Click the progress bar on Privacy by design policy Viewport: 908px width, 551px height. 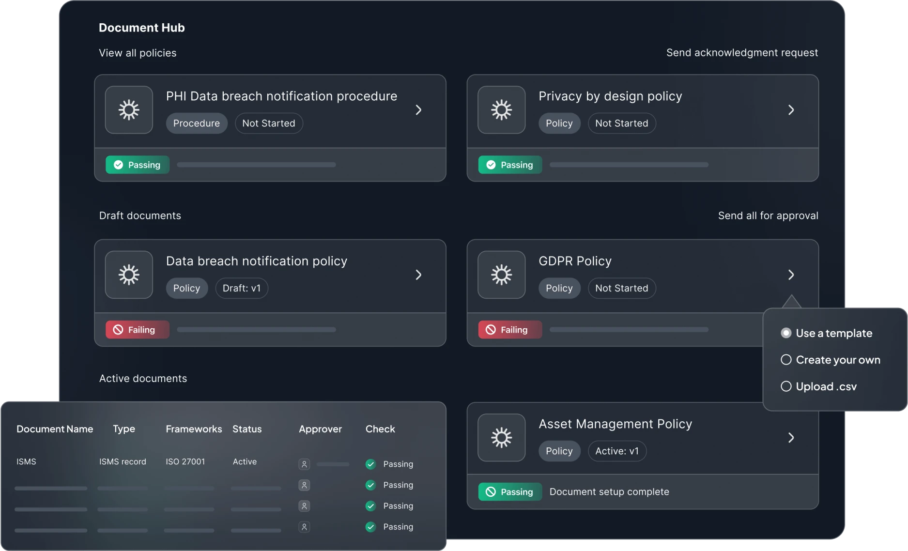pos(629,165)
